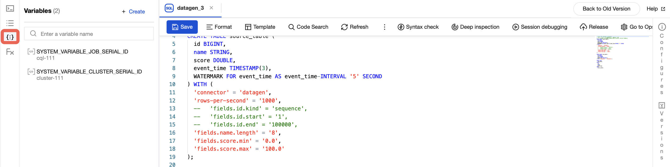
Task: Click the 'rows-per-second' code text
Action: click(221, 101)
